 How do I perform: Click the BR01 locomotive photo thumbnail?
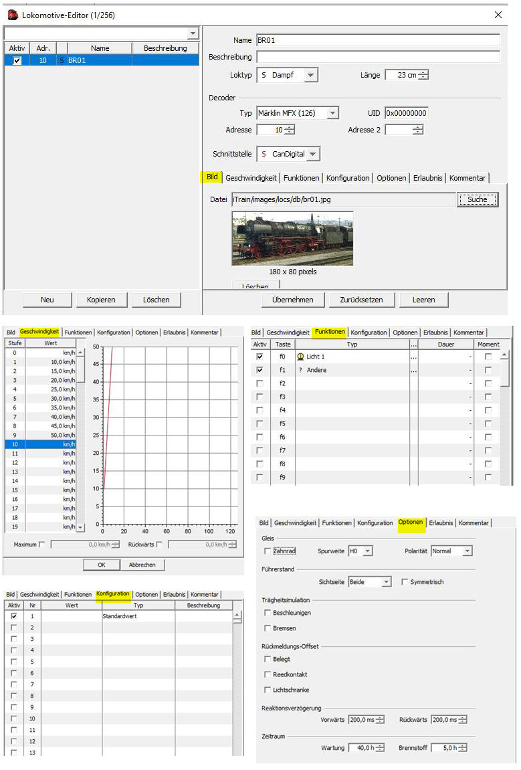tap(292, 238)
